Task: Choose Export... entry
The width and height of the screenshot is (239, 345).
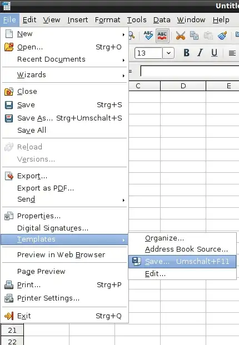Action: [x=64, y=176]
